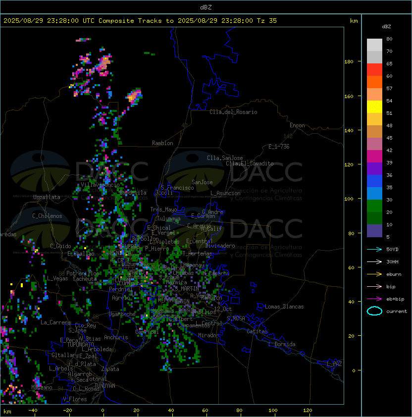This screenshot has height=417, width=412.
Task: Pick the light gray 70-80 dBZ swatch
Action: pos(374,45)
